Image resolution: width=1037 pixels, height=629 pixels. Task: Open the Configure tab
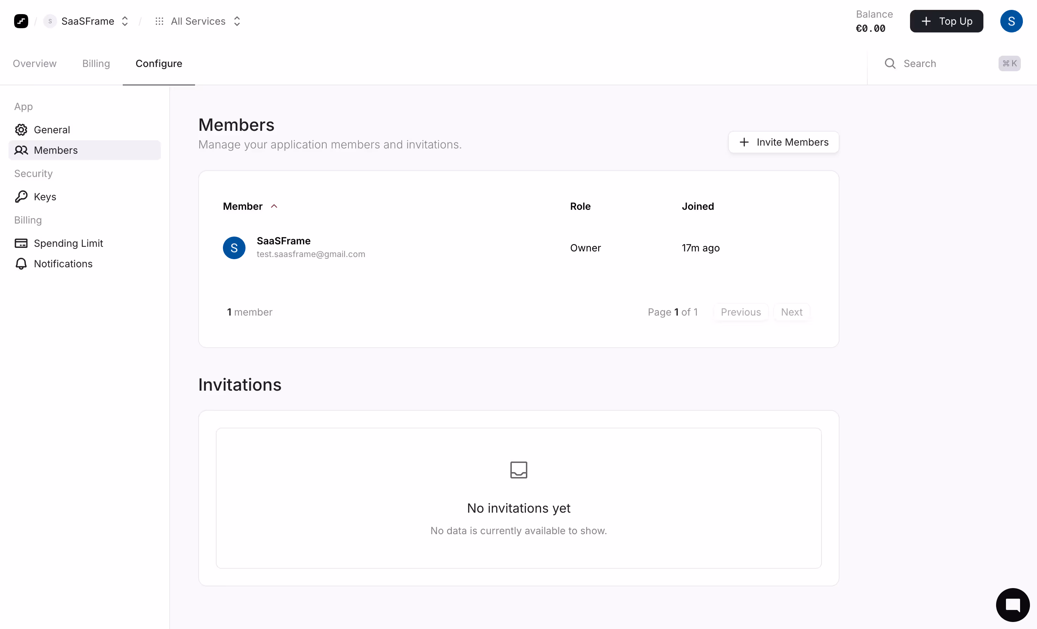click(159, 63)
